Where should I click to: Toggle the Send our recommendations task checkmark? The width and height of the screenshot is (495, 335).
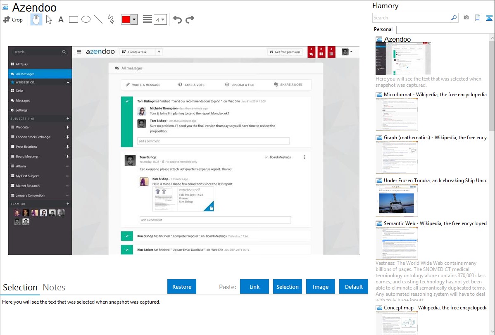click(x=127, y=101)
